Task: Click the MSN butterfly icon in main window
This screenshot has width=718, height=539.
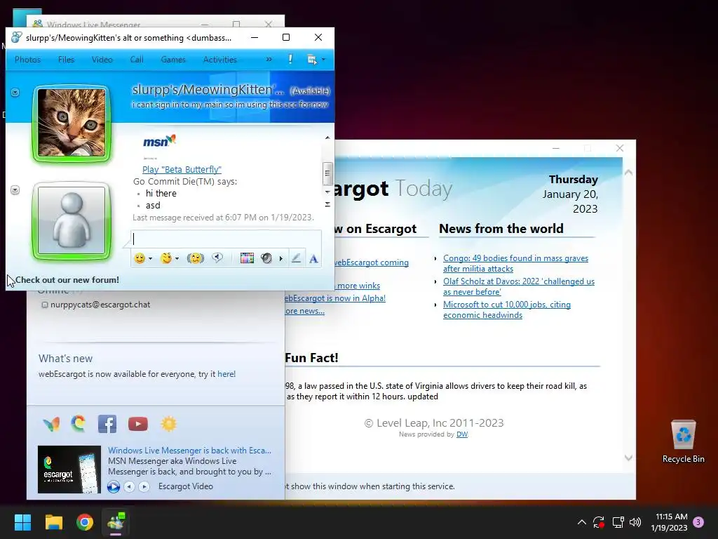Action: [51, 424]
